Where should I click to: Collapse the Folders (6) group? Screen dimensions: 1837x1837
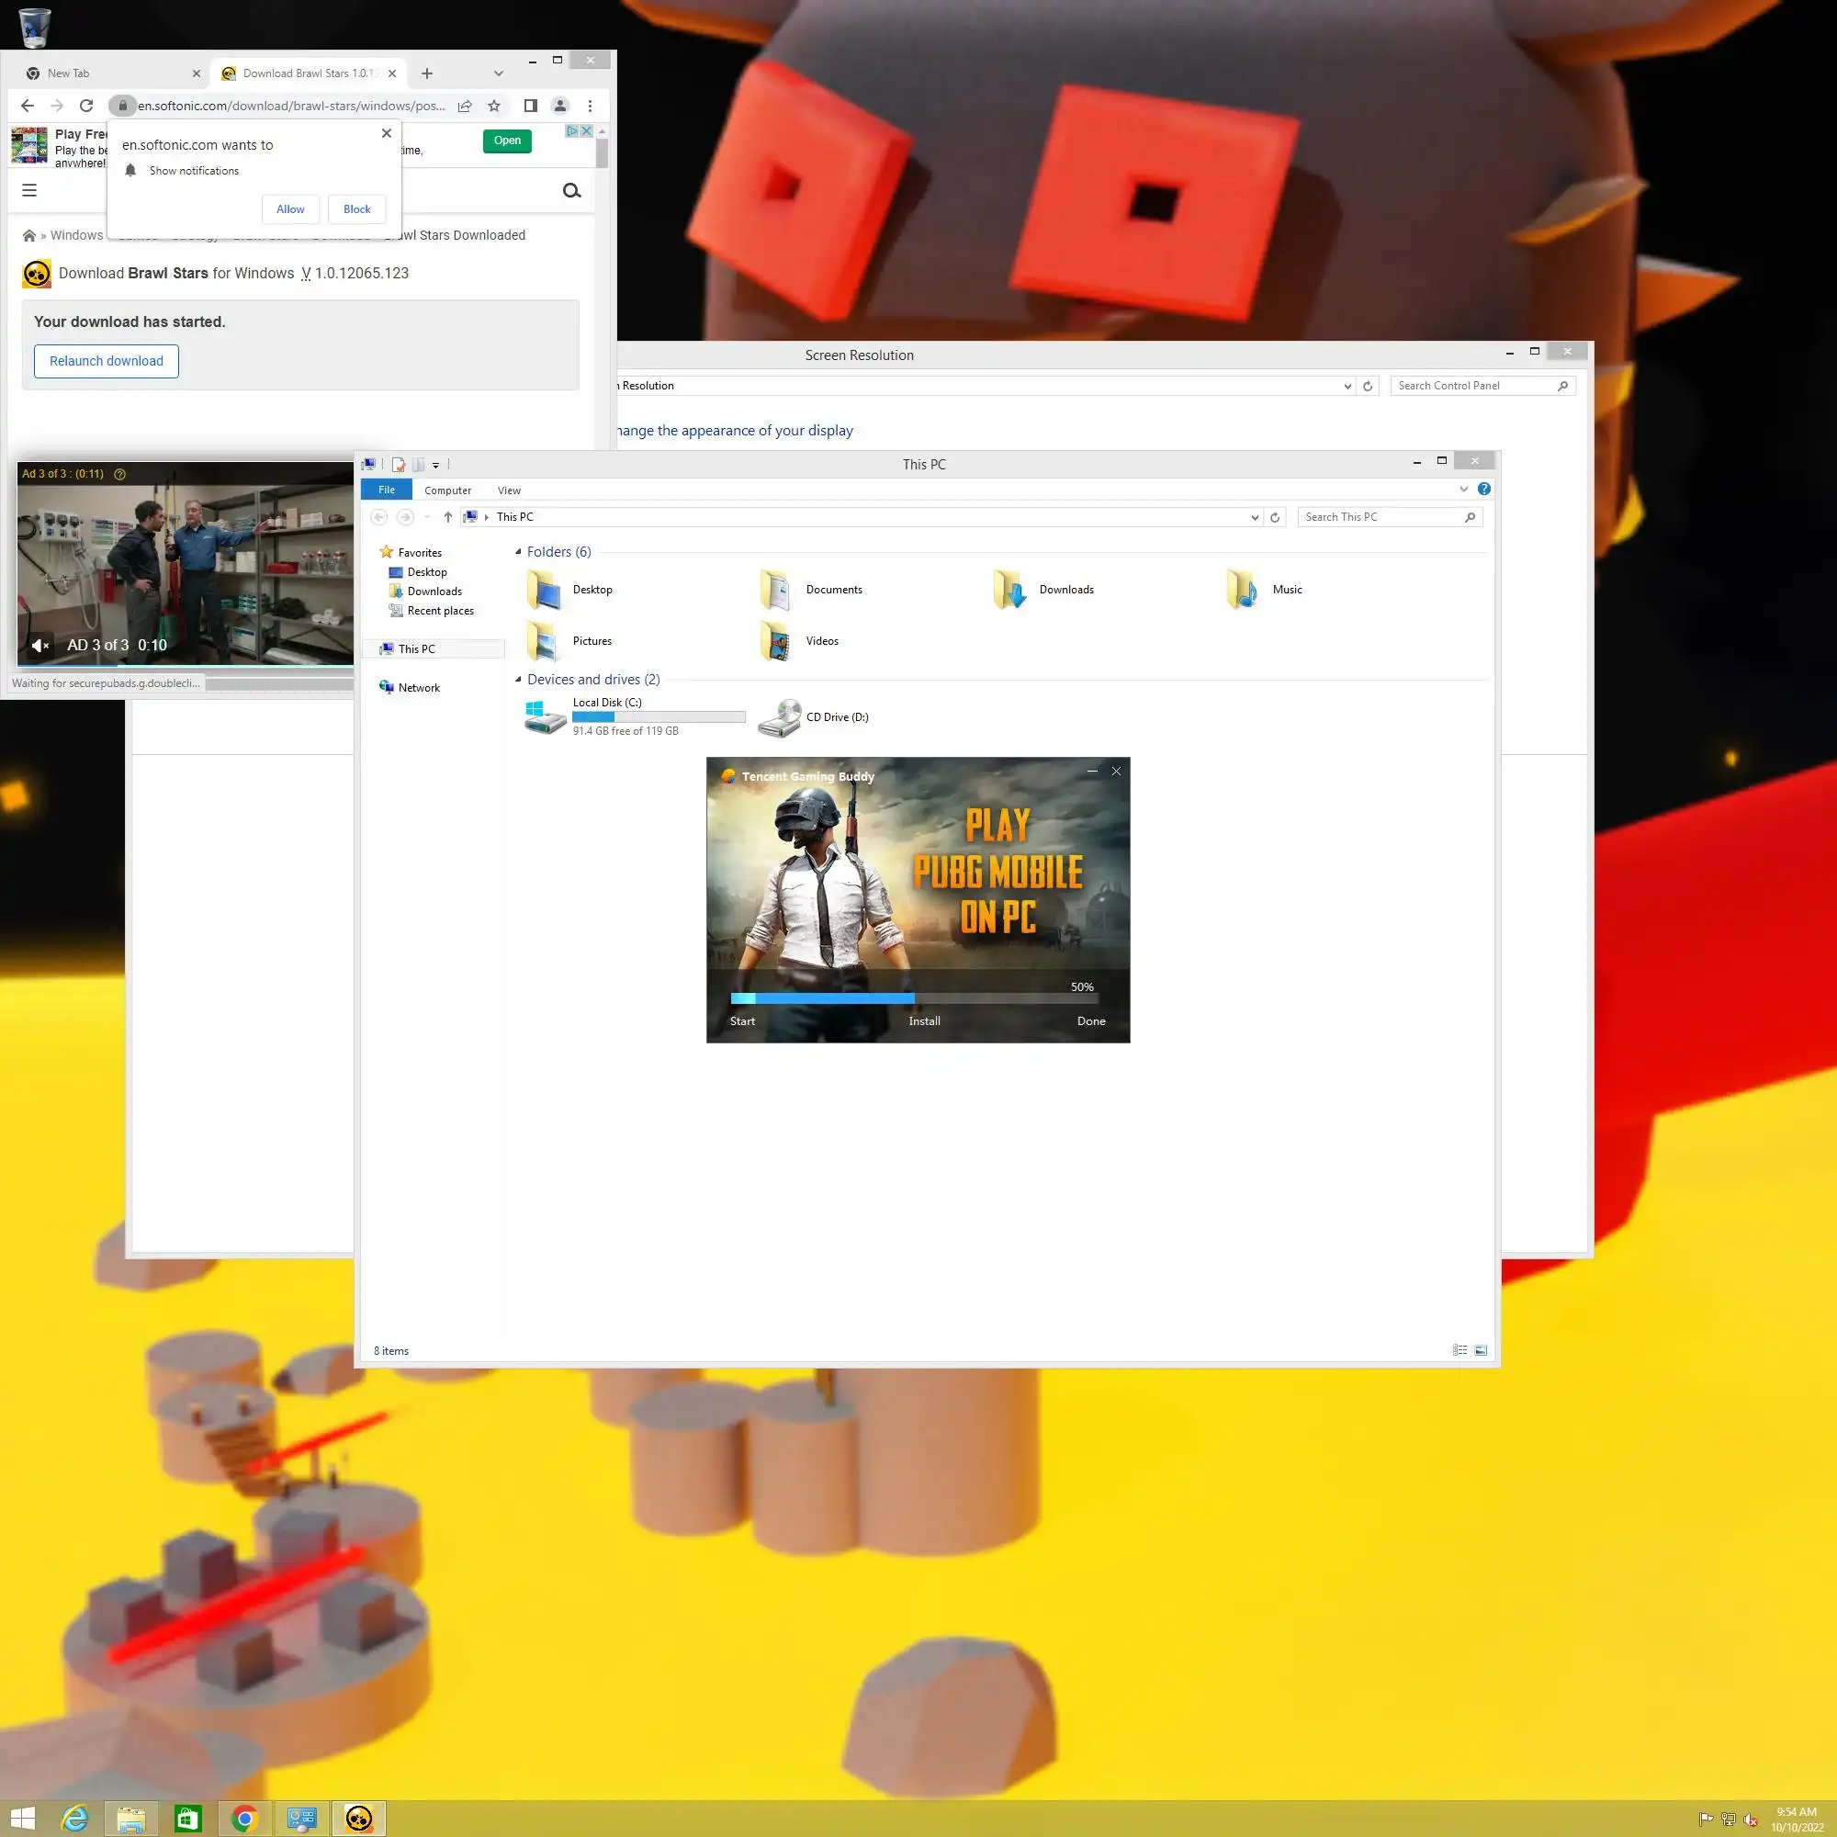[x=518, y=551]
